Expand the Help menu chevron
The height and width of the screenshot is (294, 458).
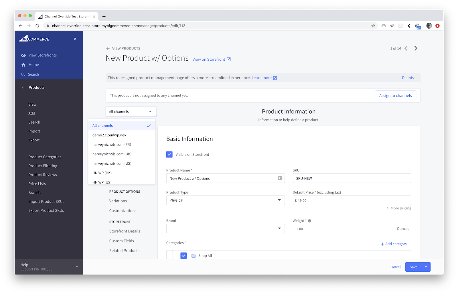(x=77, y=267)
